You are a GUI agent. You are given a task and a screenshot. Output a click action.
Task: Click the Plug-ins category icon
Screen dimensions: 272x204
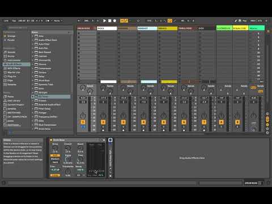(x=5, y=76)
